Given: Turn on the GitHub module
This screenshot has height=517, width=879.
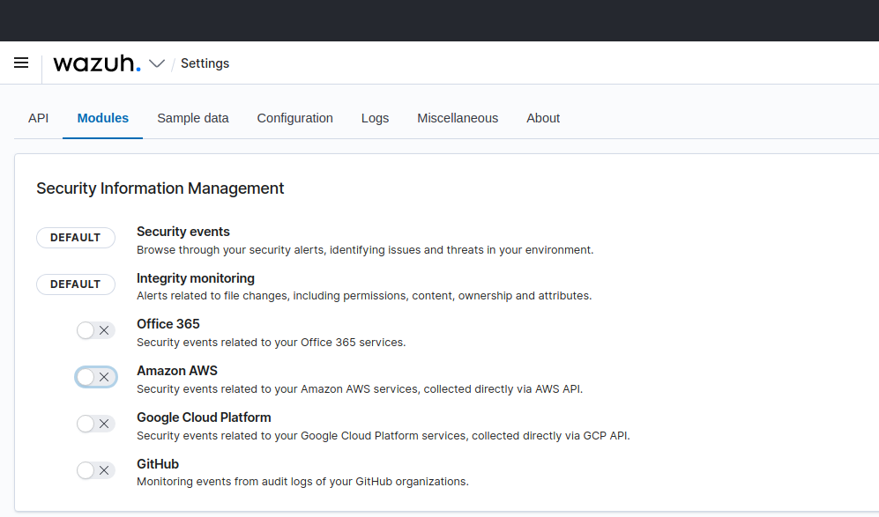Looking at the screenshot, I should pos(89,469).
